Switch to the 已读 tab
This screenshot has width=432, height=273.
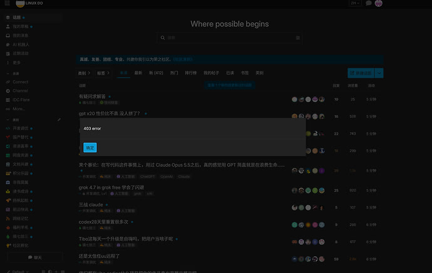(230, 73)
